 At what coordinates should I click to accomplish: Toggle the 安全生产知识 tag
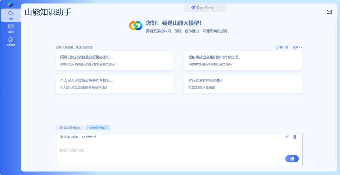point(98,128)
